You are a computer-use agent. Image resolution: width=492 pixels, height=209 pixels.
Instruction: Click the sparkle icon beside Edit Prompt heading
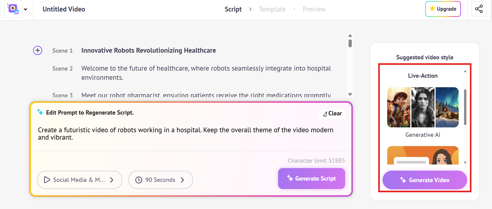pos(40,112)
